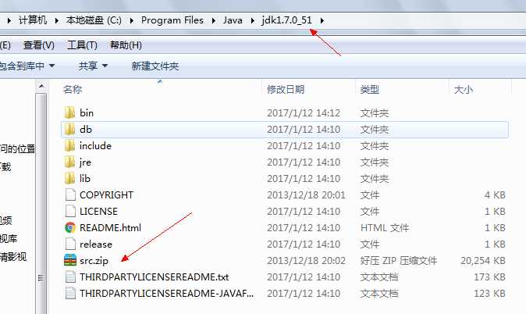This screenshot has width=526, height=314.
Task: Go to Program Files breadcrumb
Action: tap(172, 20)
